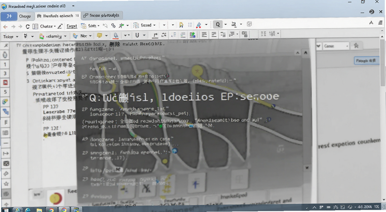386x212 pixels.
Task: Click the yellow bookmark icon in the toolbar
Action: point(181,25)
